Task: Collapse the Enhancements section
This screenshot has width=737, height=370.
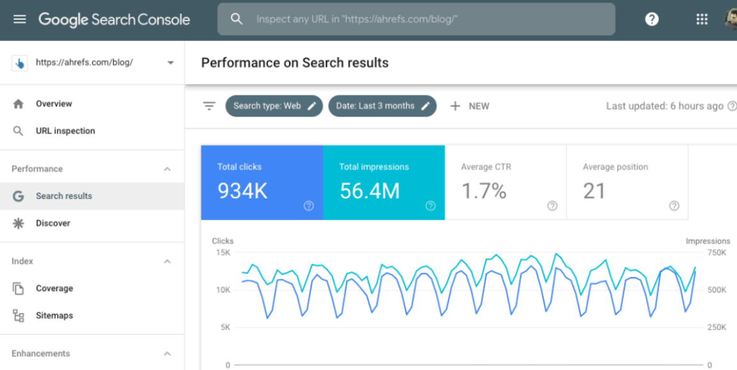Action: click(167, 353)
